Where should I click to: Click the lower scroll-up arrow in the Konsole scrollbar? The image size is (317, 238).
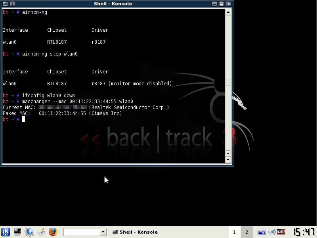[228, 154]
